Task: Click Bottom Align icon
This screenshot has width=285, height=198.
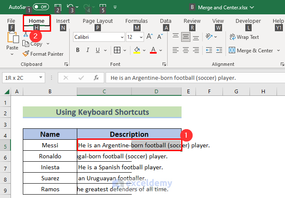Action: 196,37
